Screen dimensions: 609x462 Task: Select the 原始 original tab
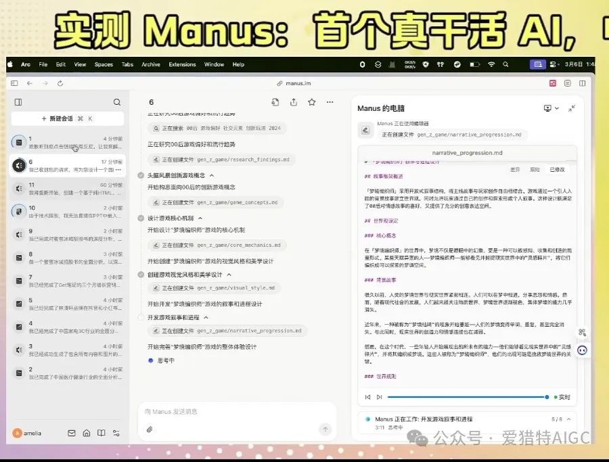(535, 170)
